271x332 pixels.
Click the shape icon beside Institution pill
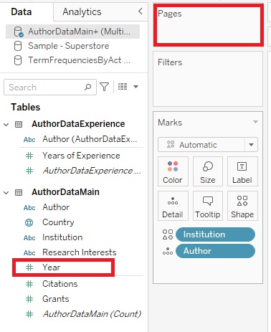(168, 234)
